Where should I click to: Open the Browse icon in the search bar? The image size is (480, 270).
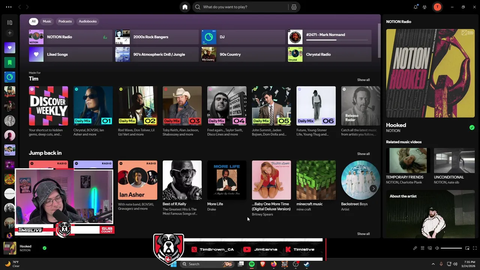[294, 7]
